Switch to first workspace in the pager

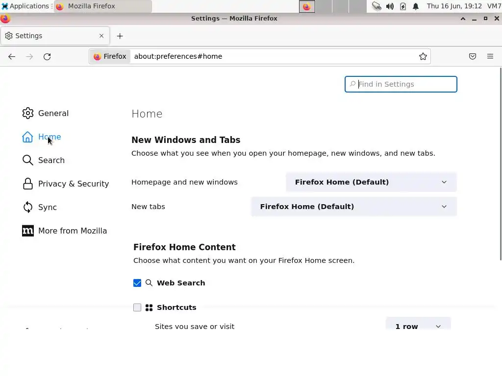point(307,6)
